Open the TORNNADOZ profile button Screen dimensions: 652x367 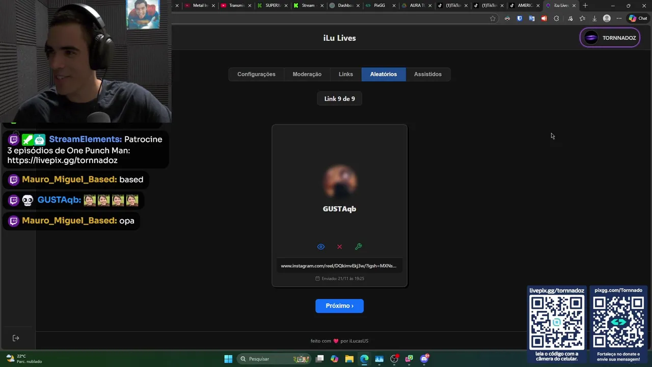[610, 38]
